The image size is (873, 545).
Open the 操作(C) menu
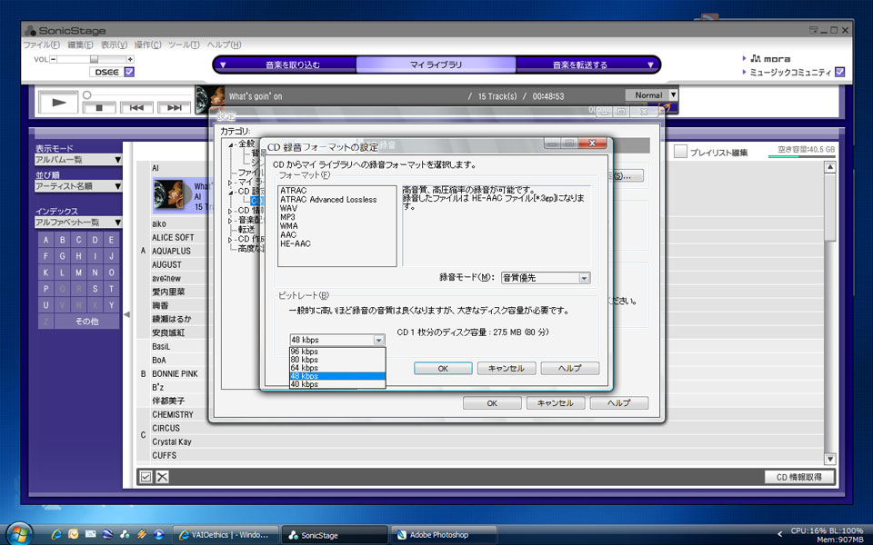tap(148, 45)
